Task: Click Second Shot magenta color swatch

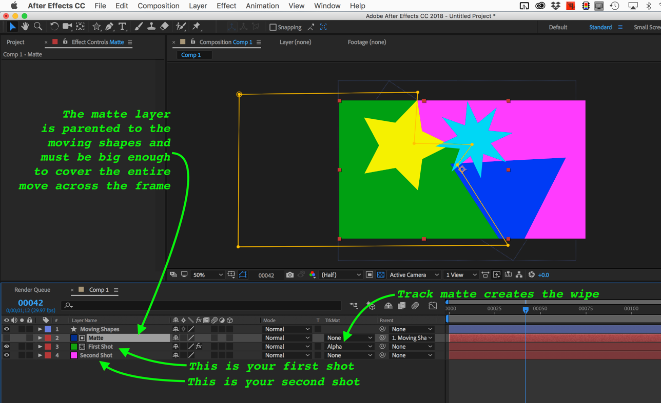Action: tap(74, 355)
